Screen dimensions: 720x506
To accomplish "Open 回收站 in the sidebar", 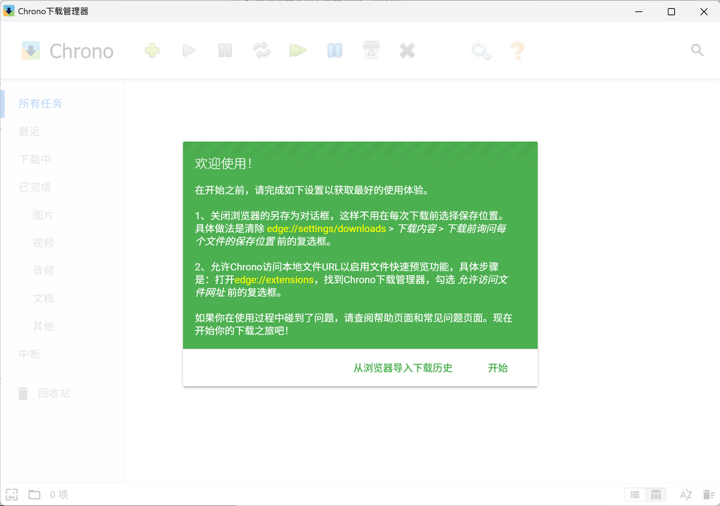I will [x=54, y=393].
